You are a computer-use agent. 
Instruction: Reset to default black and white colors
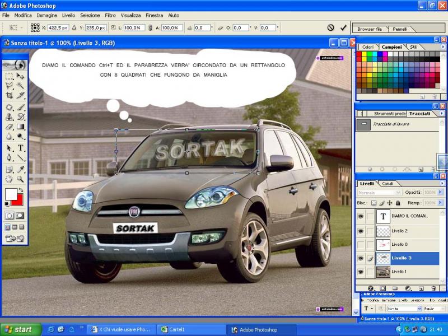pos(7,204)
